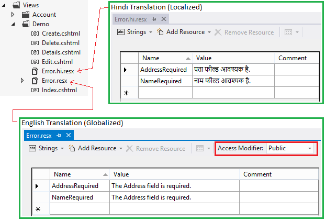Pin the Error.hi.resx tab
Screen dimensions: 326x221
pyautogui.click(x=154, y=19)
